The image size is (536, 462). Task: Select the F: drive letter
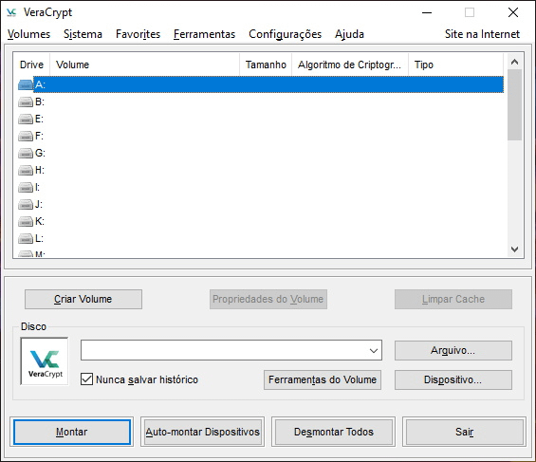pos(39,136)
